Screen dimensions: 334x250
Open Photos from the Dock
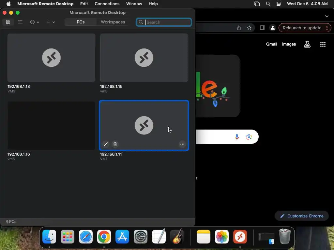pyautogui.click(x=221, y=237)
